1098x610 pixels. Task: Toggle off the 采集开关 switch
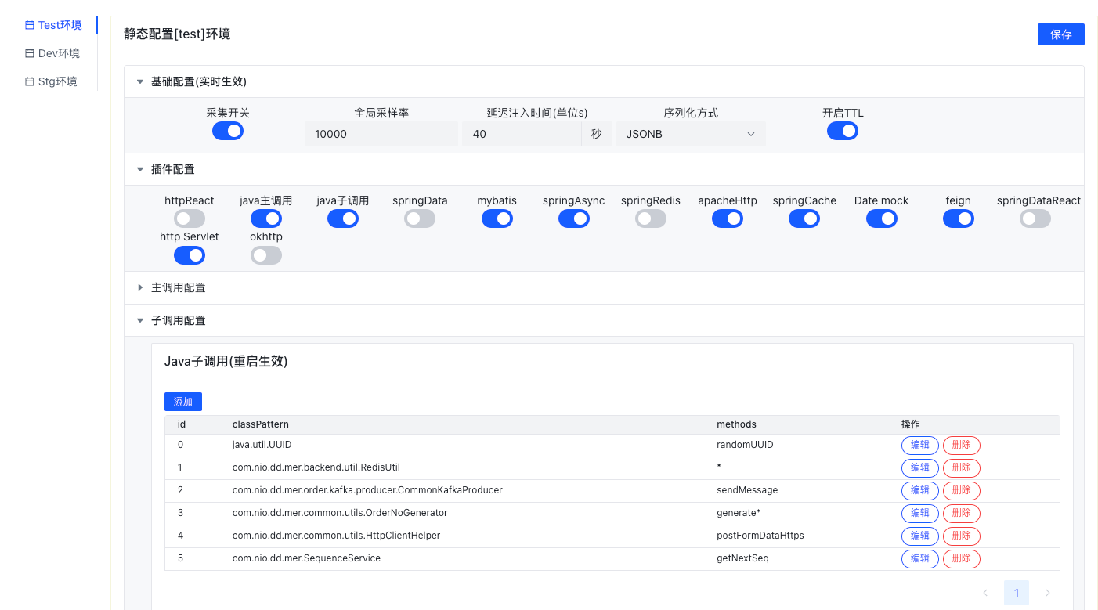tap(227, 131)
